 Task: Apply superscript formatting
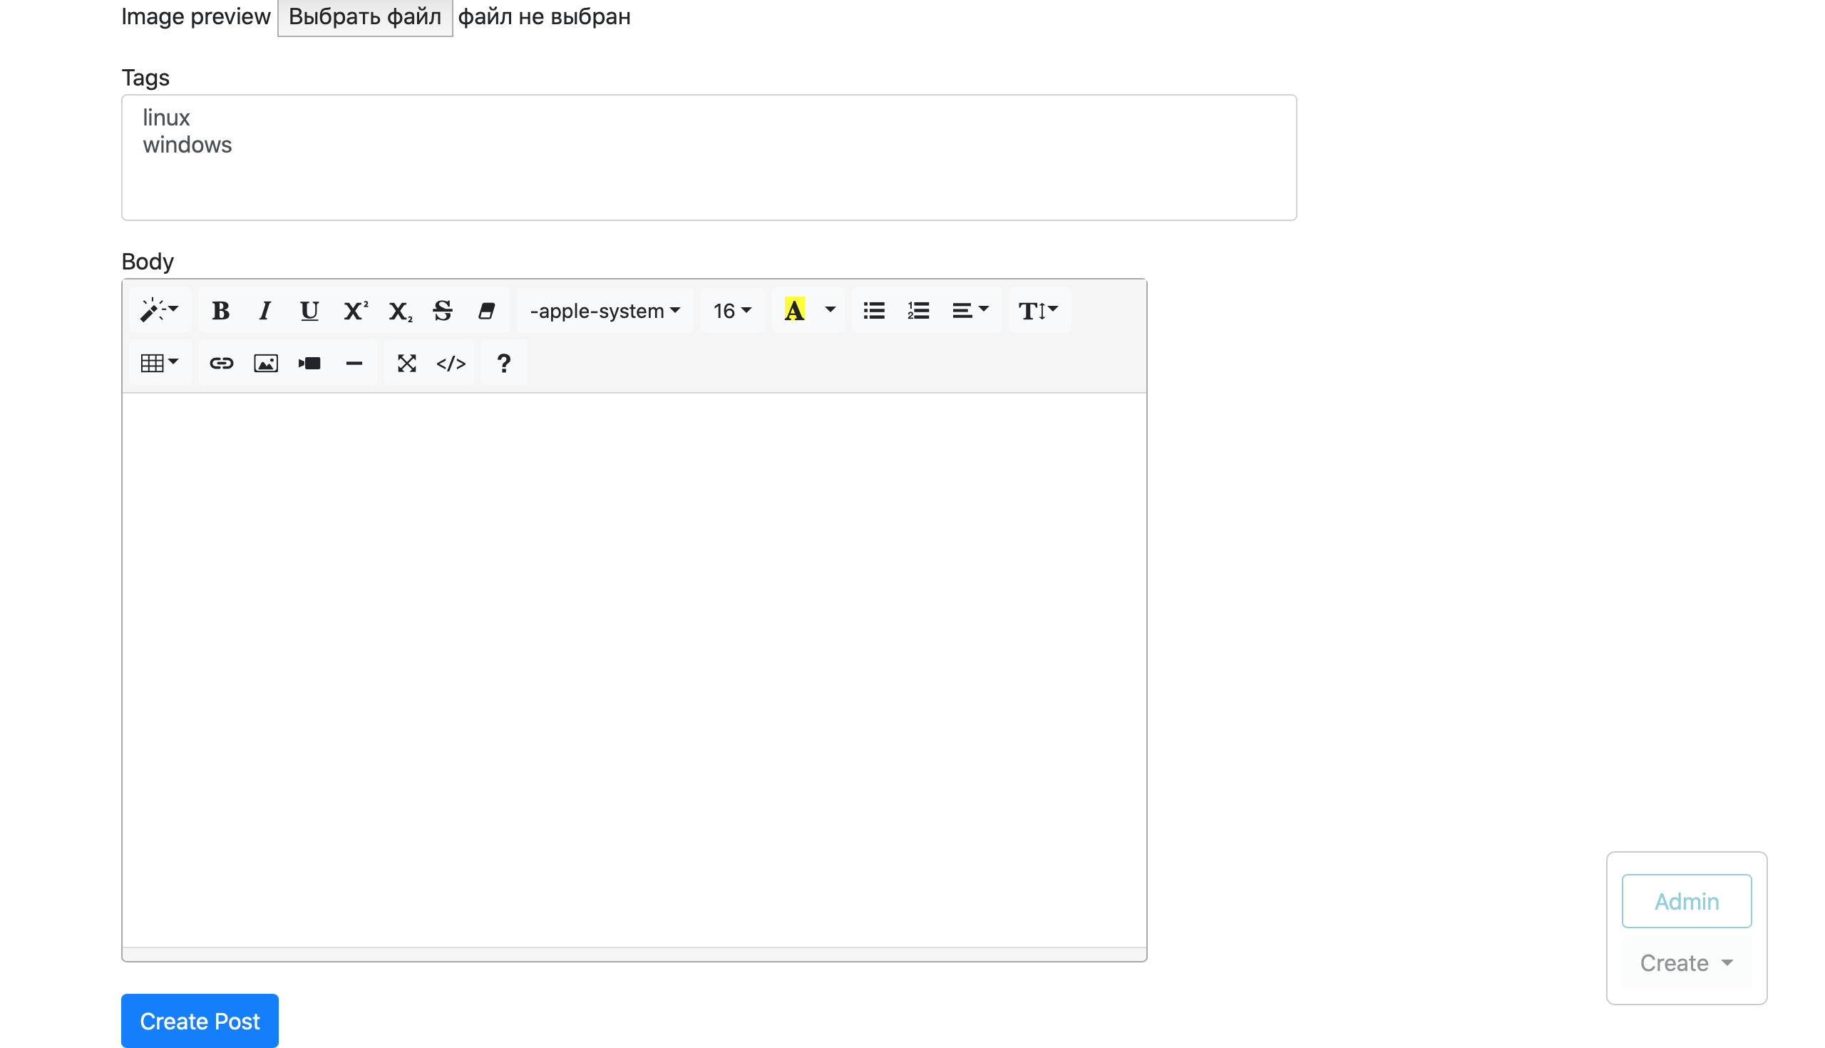354,310
